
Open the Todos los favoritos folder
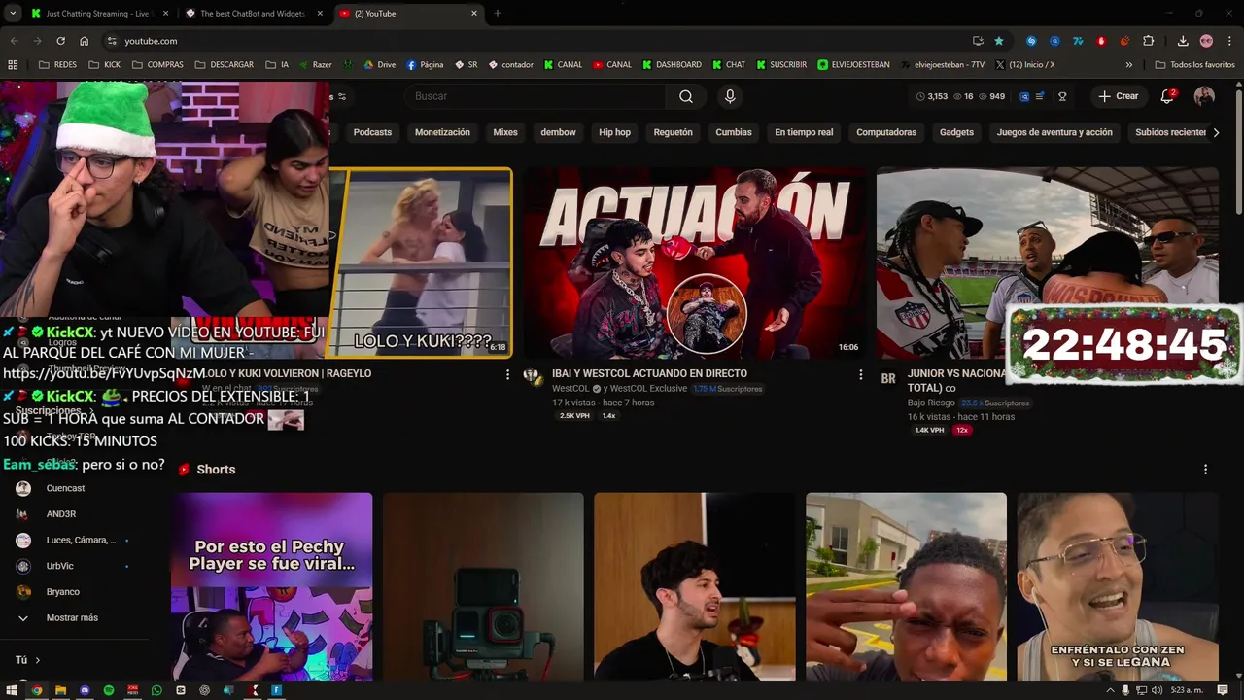coord(1194,65)
